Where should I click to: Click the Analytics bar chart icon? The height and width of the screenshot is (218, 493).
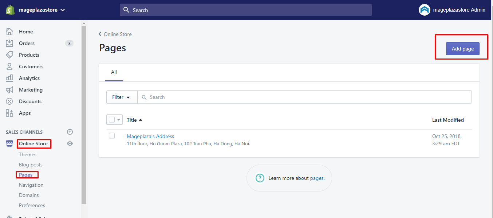click(9, 78)
